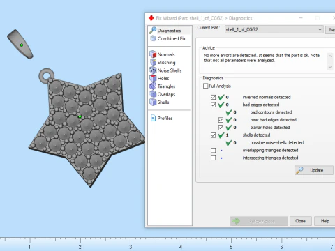Click the Normals cube icon
The height and width of the screenshot is (251, 335).
(153, 54)
